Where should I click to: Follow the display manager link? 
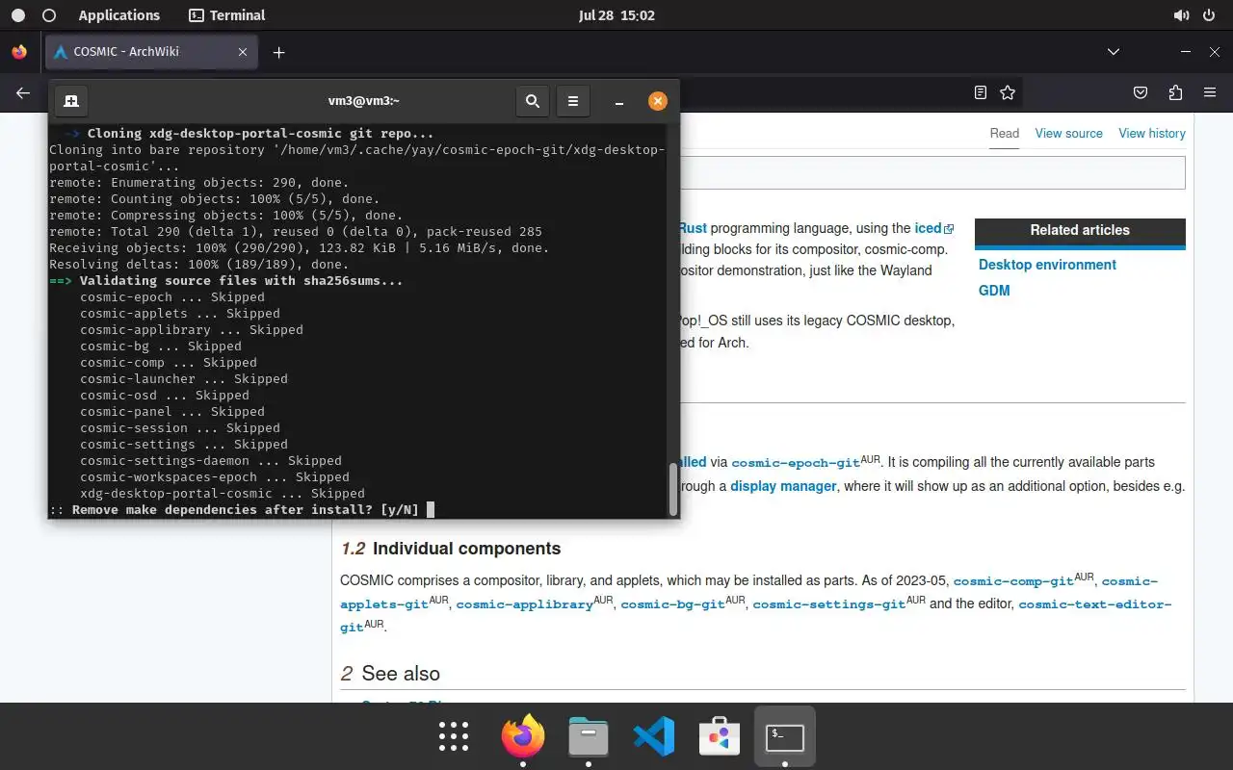(783, 486)
